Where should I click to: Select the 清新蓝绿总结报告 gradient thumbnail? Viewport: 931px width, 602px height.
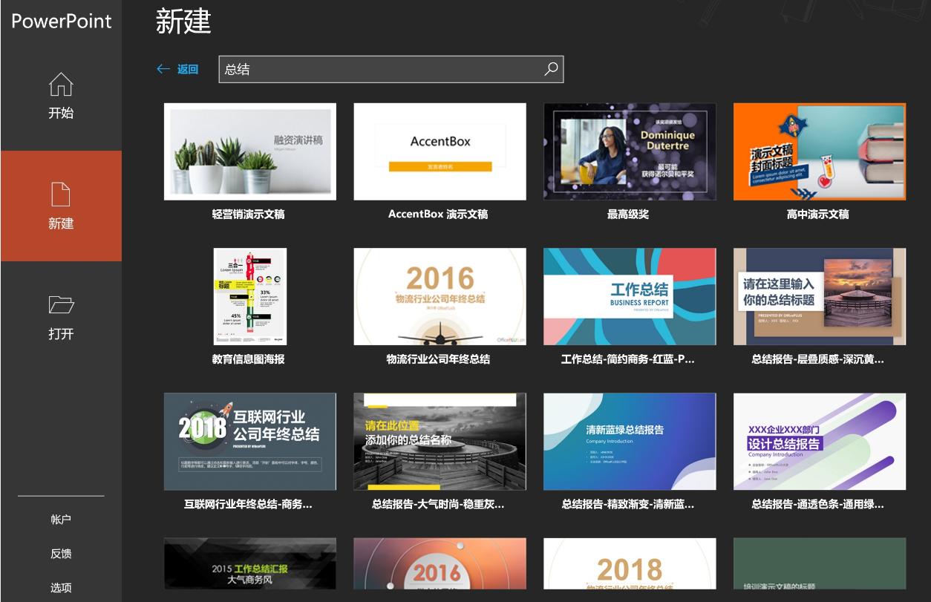(x=630, y=442)
